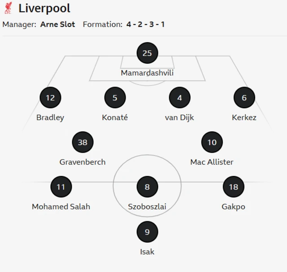Click Gravenberch's number 38 badge
This screenshot has width=287, height=272.
pos(83,142)
